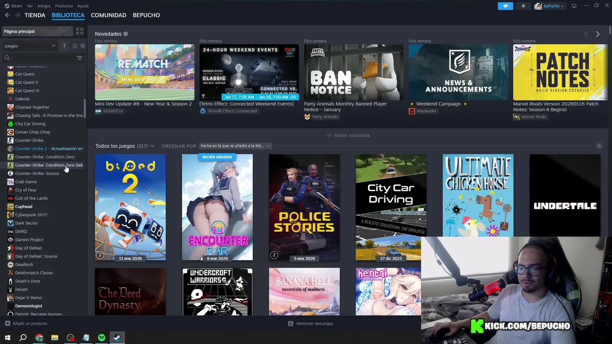Click the Página principal button
Screen dimensions: 612x344
(x=37, y=31)
